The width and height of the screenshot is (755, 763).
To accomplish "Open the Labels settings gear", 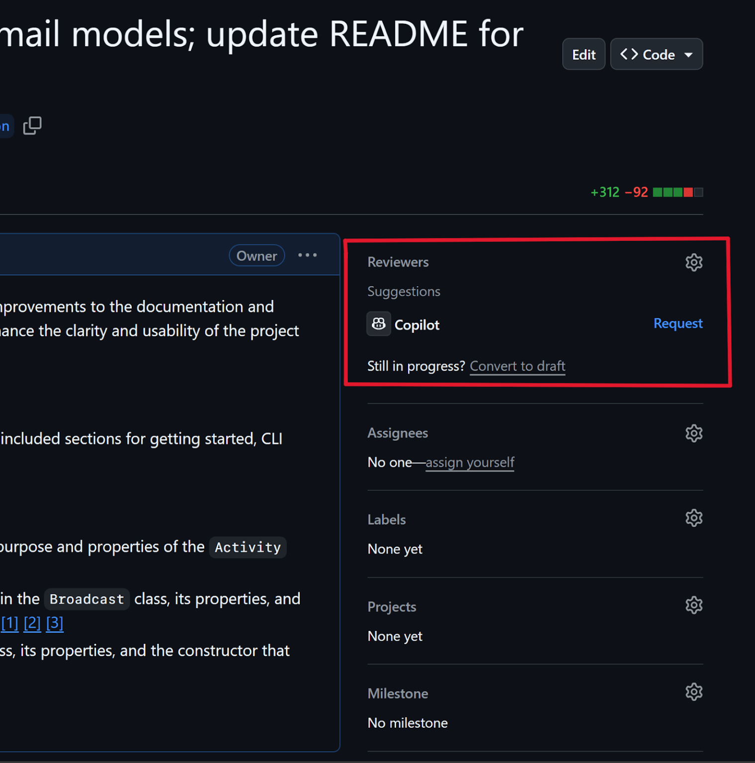I will click(693, 518).
